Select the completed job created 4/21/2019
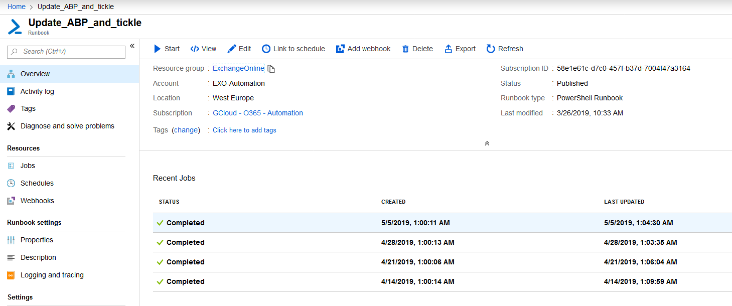732x306 pixels. (x=443, y=262)
